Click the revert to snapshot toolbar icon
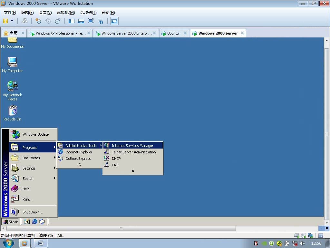Viewport: 330px width, 248px height. [48, 21]
